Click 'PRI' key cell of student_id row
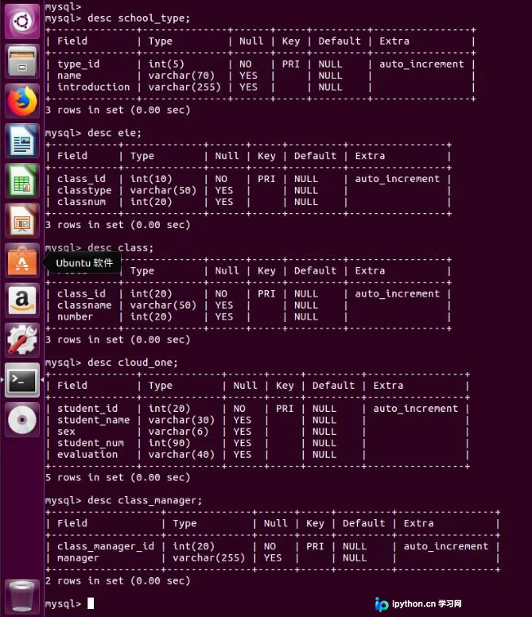The width and height of the screenshot is (532, 617). [x=285, y=409]
